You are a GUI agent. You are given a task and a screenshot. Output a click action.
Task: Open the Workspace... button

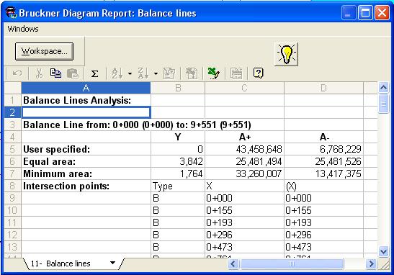44,51
